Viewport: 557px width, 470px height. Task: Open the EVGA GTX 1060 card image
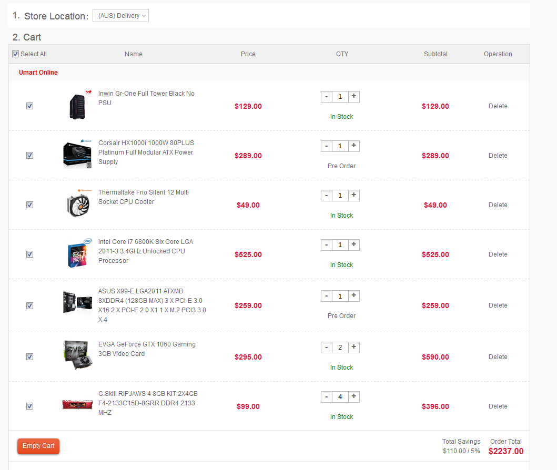tap(78, 356)
